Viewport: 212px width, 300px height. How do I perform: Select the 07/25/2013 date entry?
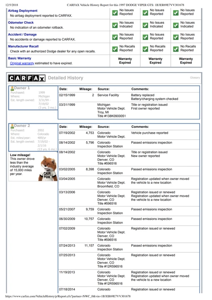(x=67, y=255)
